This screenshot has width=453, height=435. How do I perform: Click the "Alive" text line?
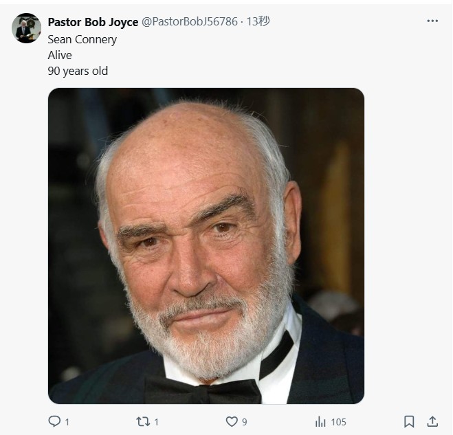[x=60, y=55]
